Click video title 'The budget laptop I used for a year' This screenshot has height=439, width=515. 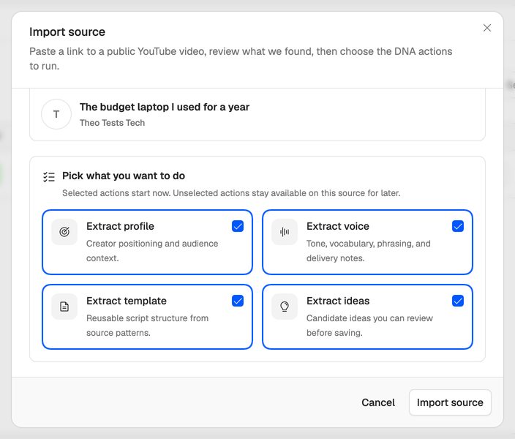pyautogui.click(x=165, y=107)
